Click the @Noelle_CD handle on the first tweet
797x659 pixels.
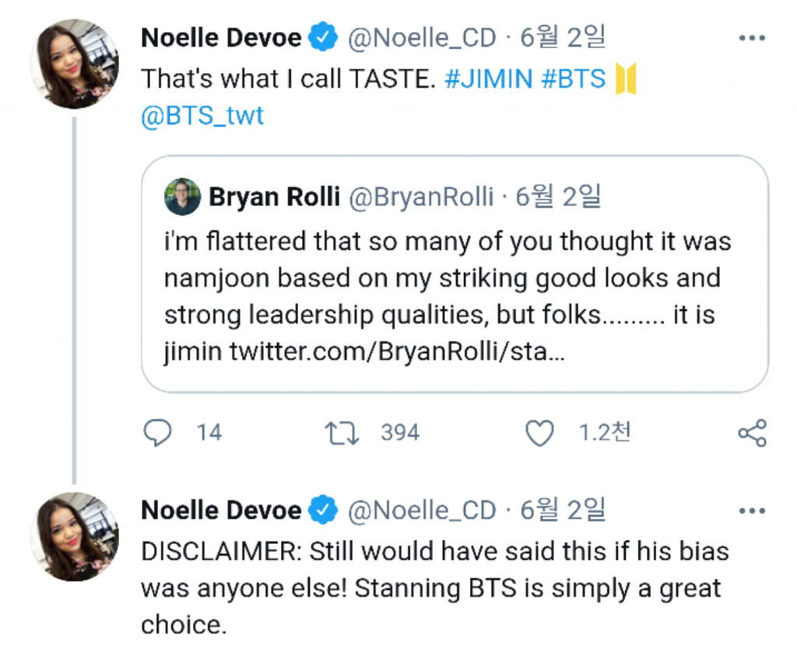coord(421,37)
